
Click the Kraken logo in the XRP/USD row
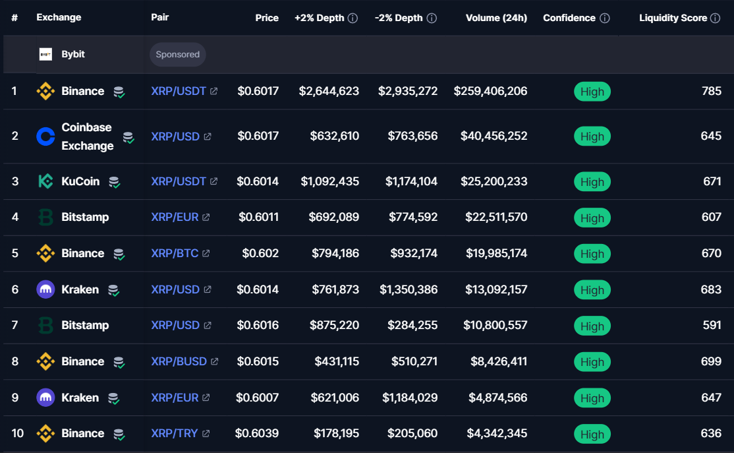point(45,289)
